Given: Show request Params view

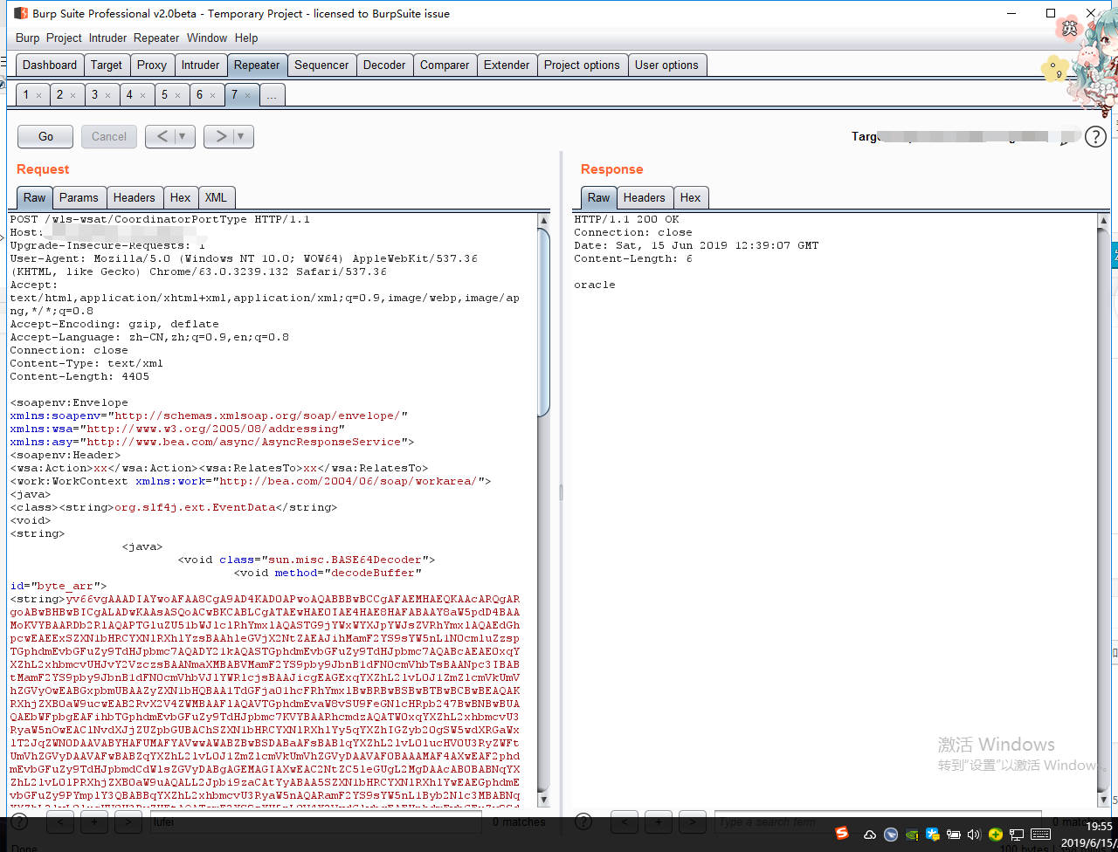Looking at the screenshot, I should point(79,197).
